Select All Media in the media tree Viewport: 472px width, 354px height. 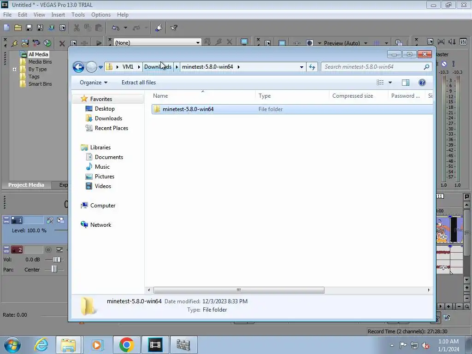(38, 54)
